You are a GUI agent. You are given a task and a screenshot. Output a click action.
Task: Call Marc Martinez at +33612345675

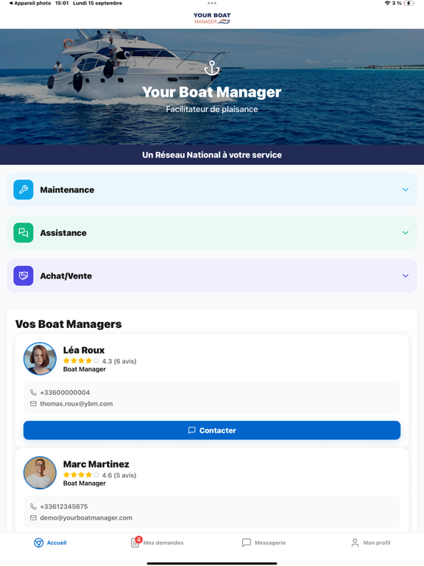(x=64, y=506)
